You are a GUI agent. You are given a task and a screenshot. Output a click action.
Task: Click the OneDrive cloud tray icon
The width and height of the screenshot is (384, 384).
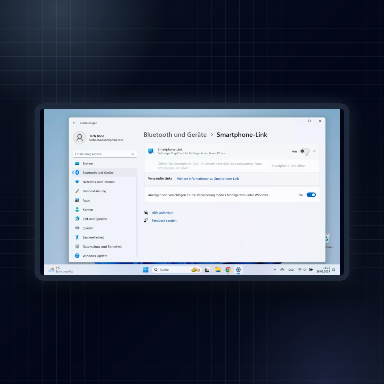point(282,270)
